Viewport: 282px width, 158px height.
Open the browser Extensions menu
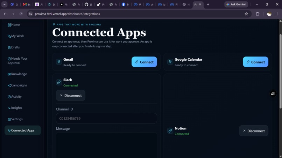pos(258,14)
